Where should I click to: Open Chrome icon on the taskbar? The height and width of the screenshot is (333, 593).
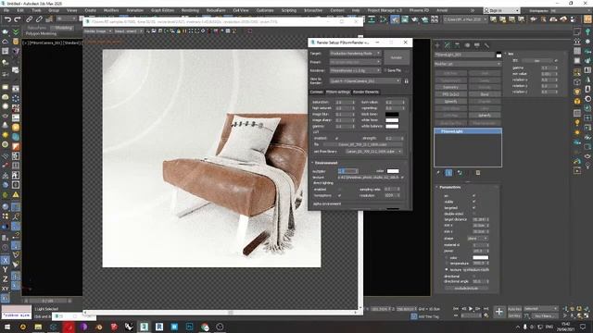pos(205,327)
